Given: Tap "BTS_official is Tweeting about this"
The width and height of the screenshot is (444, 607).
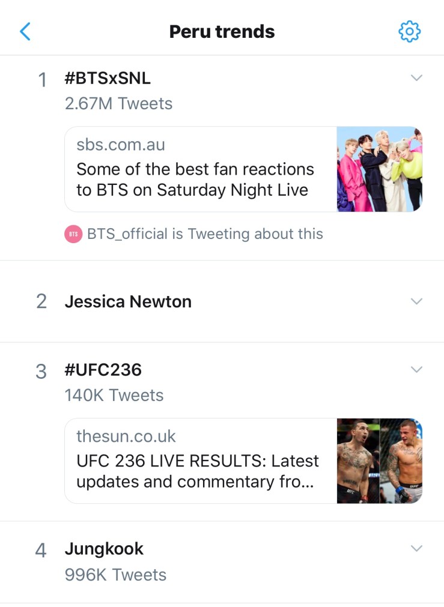Looking at the screenshot, I should point(205,234).
